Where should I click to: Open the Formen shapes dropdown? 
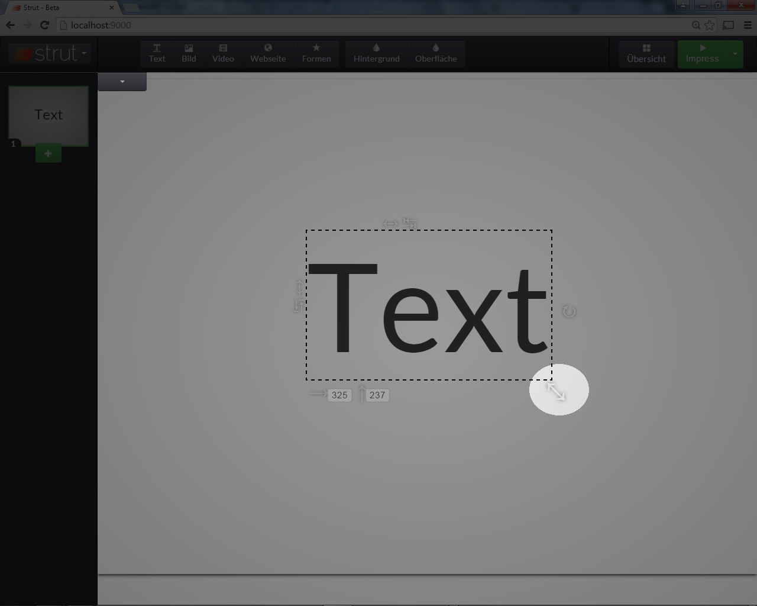tap(316, 53)
